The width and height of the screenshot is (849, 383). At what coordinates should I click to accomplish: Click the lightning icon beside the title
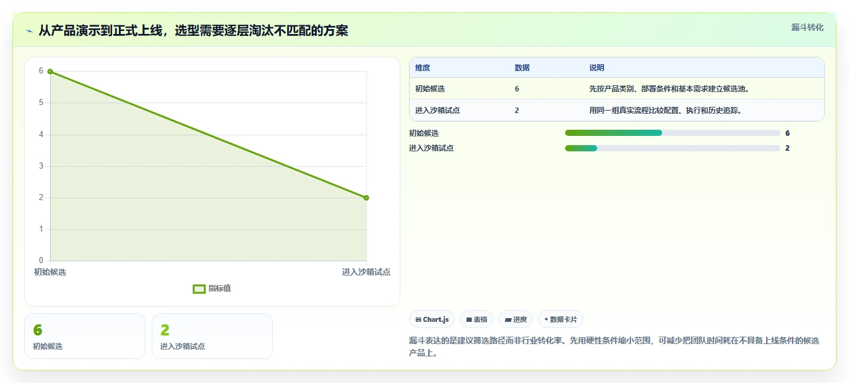click(30, 31)
